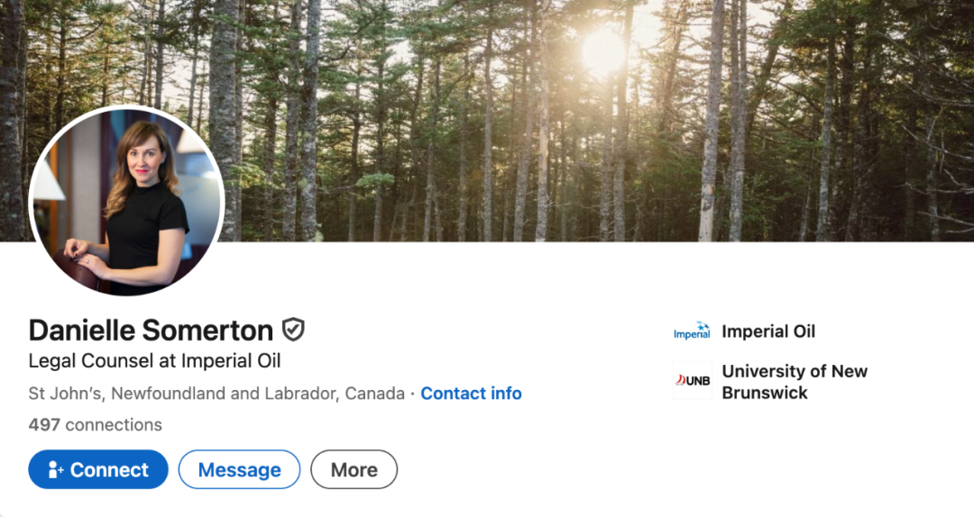
Task: Open the Imperial Oil company name link
Action: (x=768, y=331)
